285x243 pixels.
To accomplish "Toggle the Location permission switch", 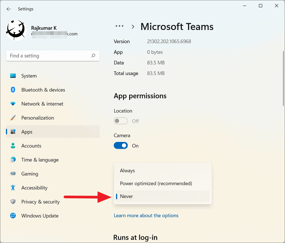I will pos(121,121).
